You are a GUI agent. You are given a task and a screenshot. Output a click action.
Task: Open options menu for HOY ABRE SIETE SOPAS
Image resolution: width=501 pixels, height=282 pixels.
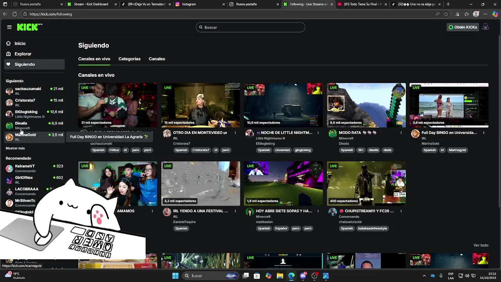coord(318,211)
